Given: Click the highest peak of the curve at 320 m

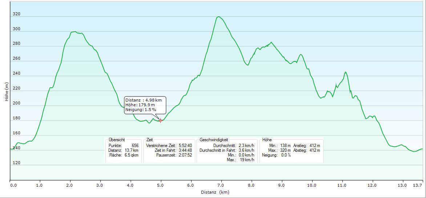Looking at the screenshot, I should pos(218,17).
